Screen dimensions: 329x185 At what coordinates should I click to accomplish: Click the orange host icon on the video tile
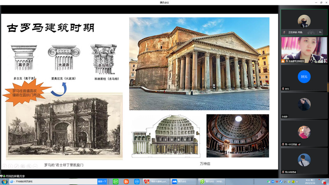(x=283, y=61)
